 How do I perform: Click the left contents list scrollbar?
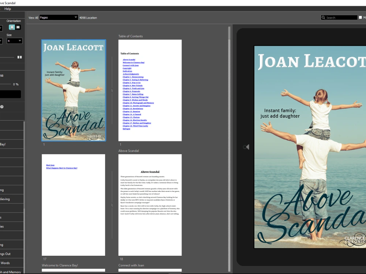tap(24, 197)
